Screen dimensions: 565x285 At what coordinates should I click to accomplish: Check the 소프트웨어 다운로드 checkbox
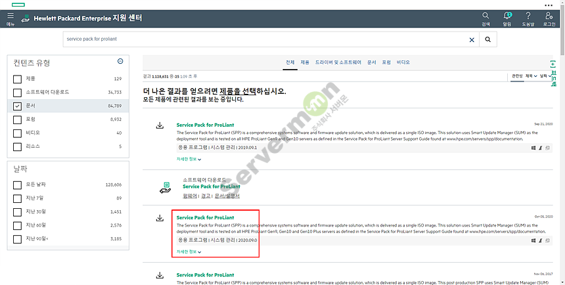pyautogui.click(x=17, y=93)
